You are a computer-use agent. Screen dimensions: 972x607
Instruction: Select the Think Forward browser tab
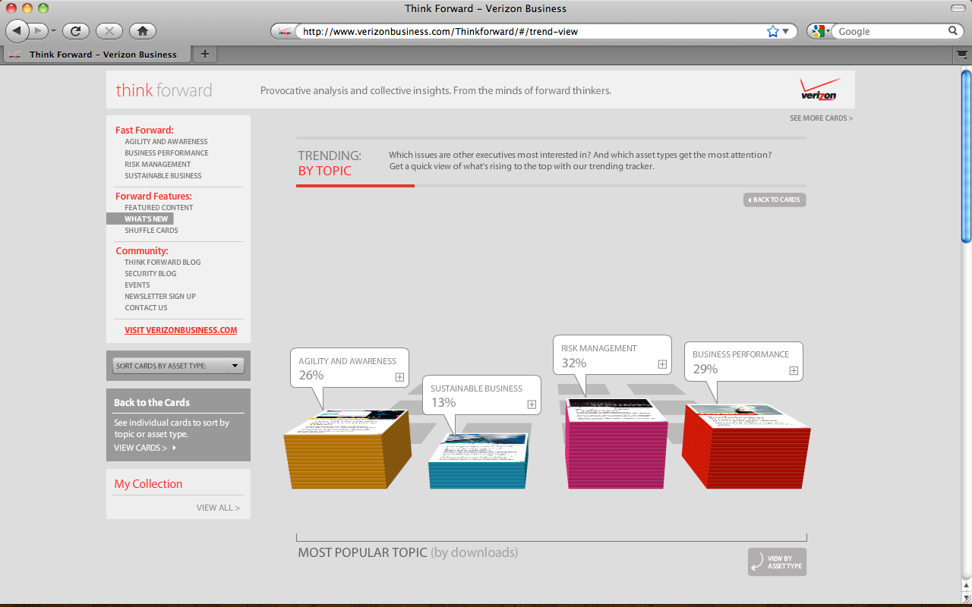tap(97, 54)
